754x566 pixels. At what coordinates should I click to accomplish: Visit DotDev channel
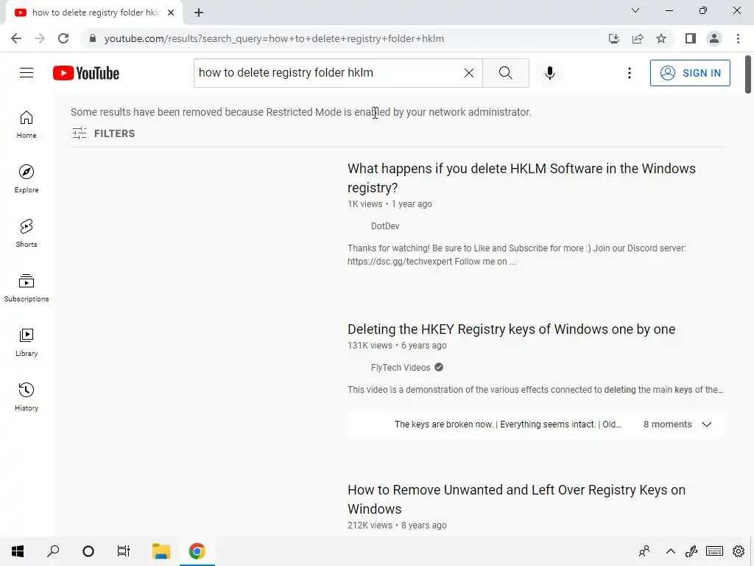[385, 226]
